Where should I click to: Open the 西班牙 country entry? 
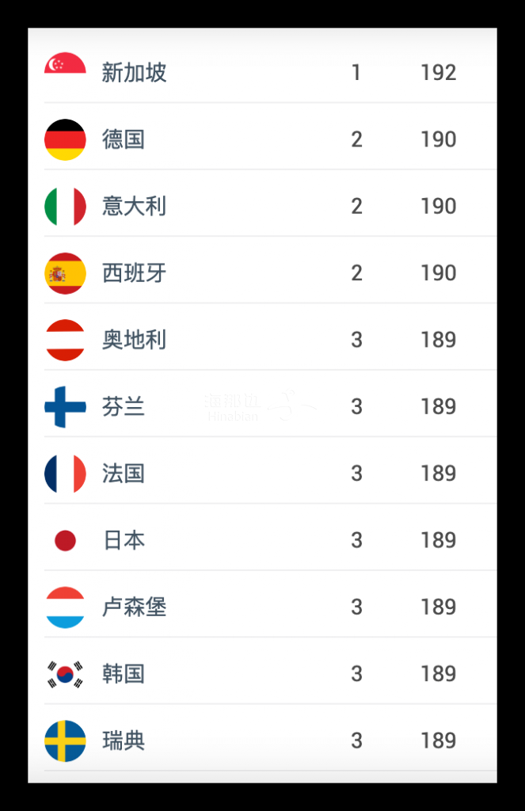pos(134,273)
